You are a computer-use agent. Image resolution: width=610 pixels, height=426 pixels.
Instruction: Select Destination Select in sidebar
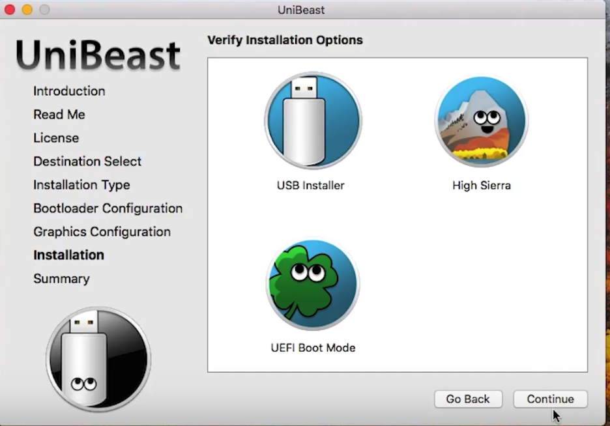coord(87,162)
